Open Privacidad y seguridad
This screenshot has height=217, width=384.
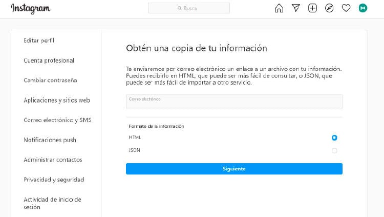point(54,180)
